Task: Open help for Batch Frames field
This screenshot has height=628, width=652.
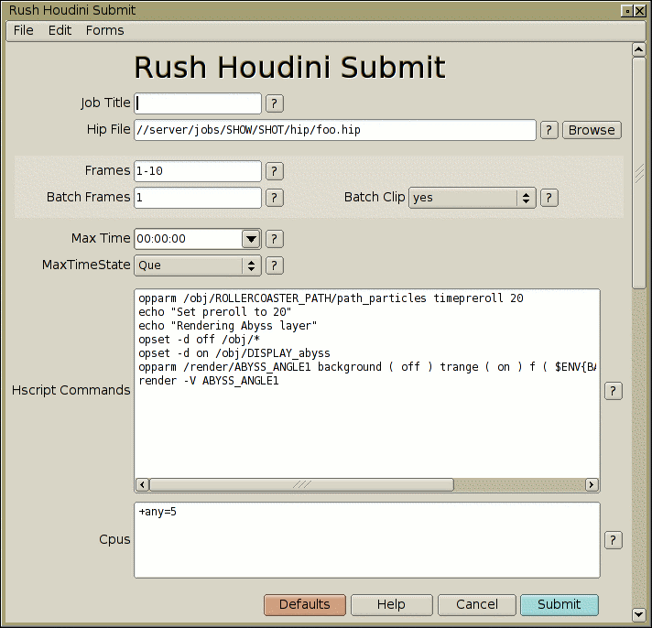Action: pyautogui.click(x=275, y=198)
